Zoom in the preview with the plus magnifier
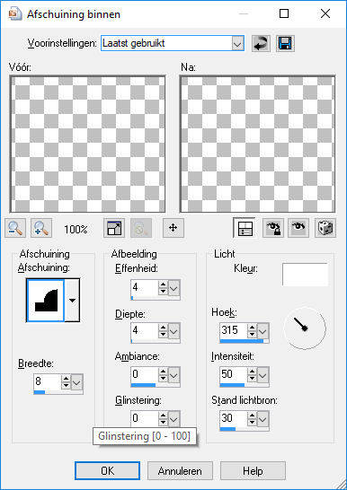 click(41, 228)
